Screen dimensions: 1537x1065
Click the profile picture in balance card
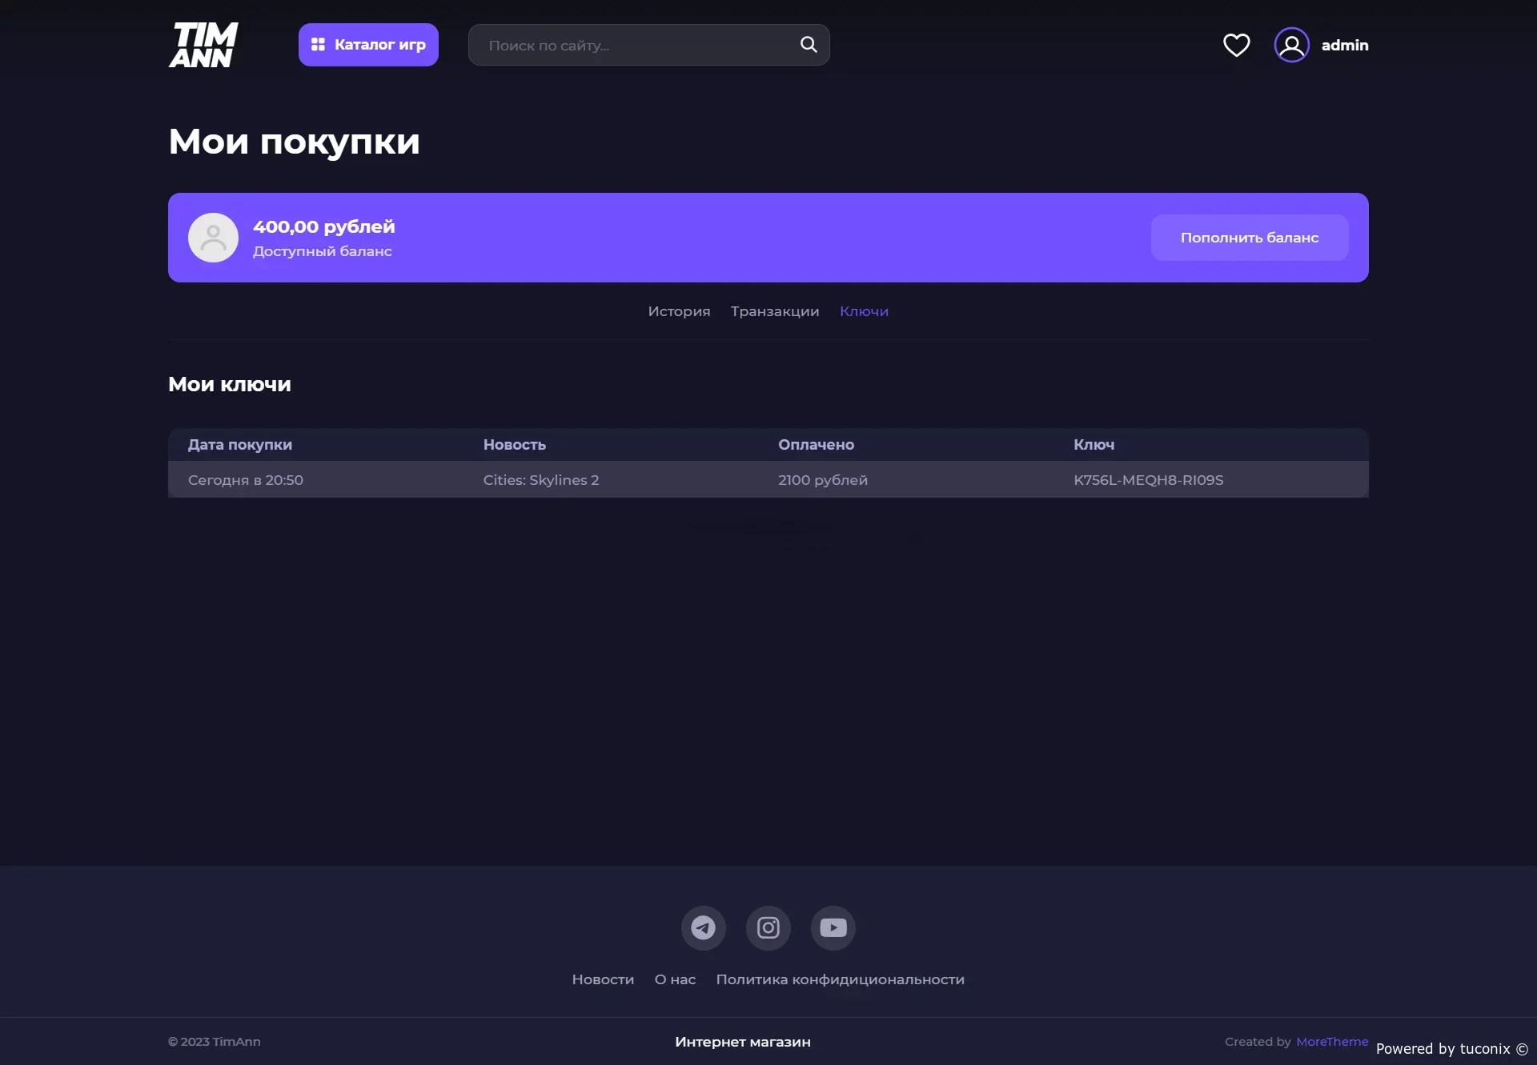[x=213, y=238]
